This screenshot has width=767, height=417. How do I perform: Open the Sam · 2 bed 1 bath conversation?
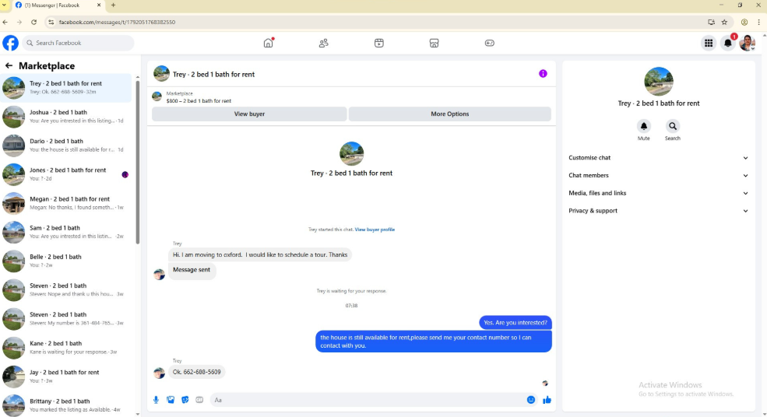click(x=66, y=232)
